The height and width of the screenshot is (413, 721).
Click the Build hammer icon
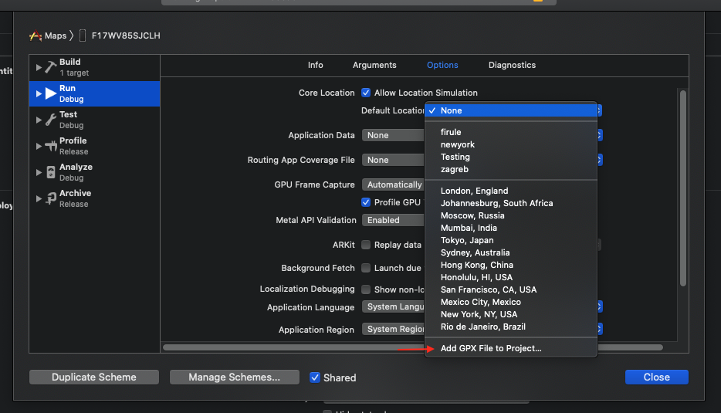click(x=51, y=67)
